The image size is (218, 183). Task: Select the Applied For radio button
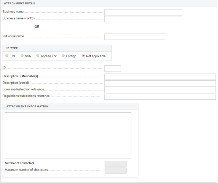tap(38, 56)
